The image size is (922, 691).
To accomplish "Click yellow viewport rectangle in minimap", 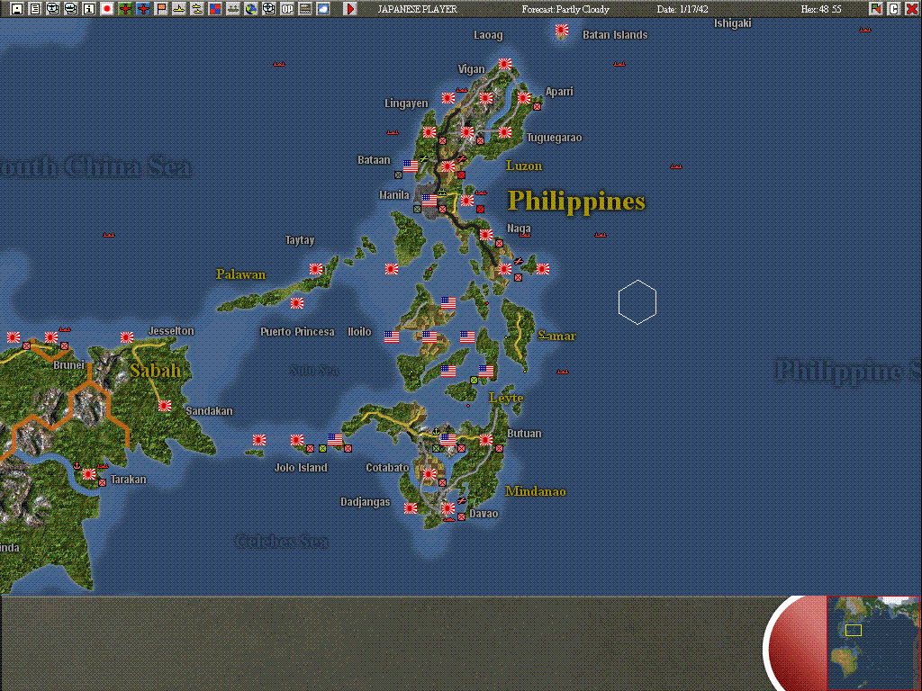I will pyautogui.click(x=854, y=630).
